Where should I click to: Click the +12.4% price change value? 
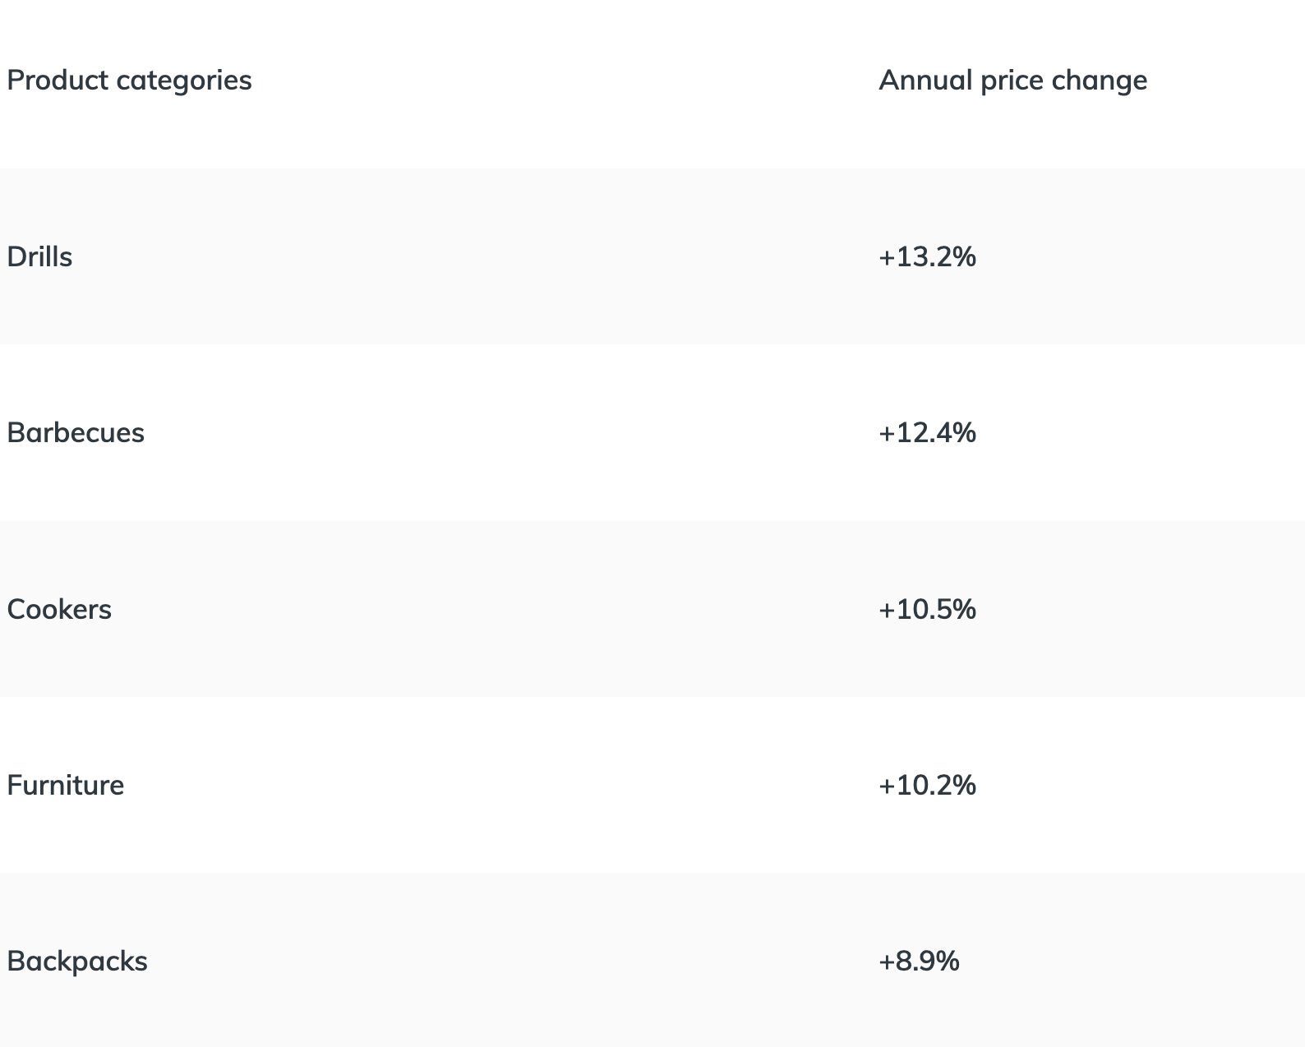click(x=927, y=433)
